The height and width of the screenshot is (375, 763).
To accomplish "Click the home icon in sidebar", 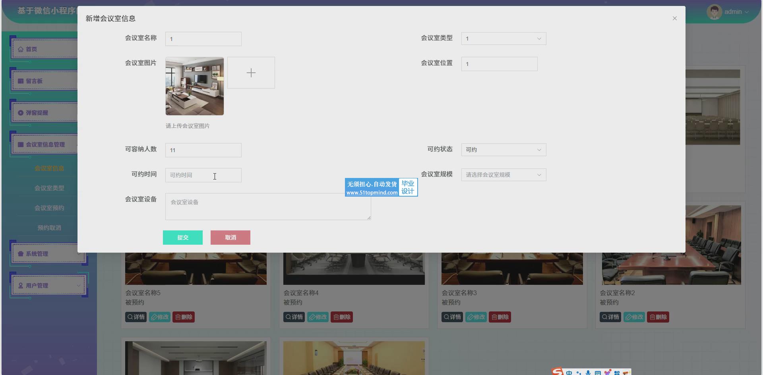I will pos(21,49).
